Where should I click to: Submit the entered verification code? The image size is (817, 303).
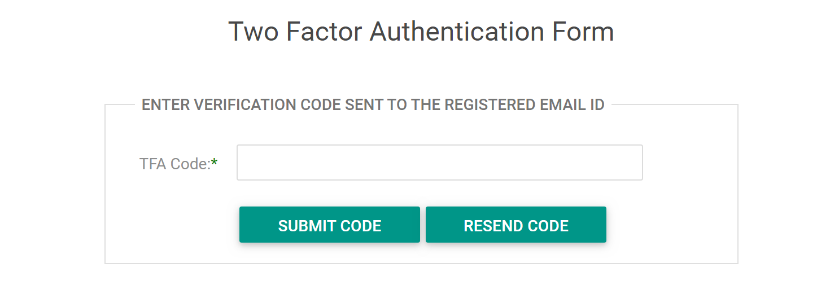329,225
